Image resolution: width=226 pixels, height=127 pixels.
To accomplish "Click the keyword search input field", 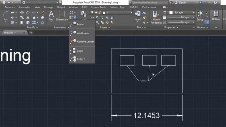I will [x=150, y=2].
